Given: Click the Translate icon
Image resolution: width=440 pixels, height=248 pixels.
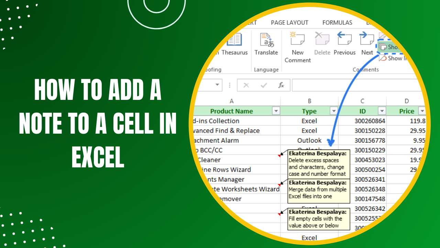Looking at the screenshot, I should [x=266, y=40].
